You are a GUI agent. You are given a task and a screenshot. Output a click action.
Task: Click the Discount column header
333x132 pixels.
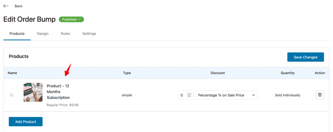(218, 73)
